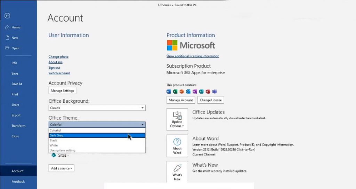
Task: Open Print in the sidebar
Action: [15, 94]
